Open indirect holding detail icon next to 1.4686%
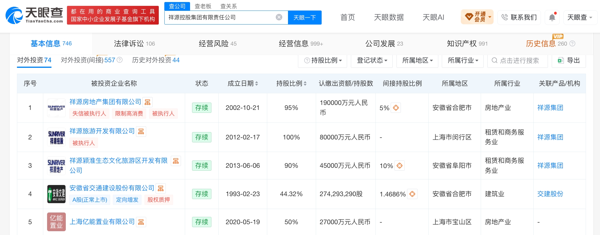 [x=412, y=194]
